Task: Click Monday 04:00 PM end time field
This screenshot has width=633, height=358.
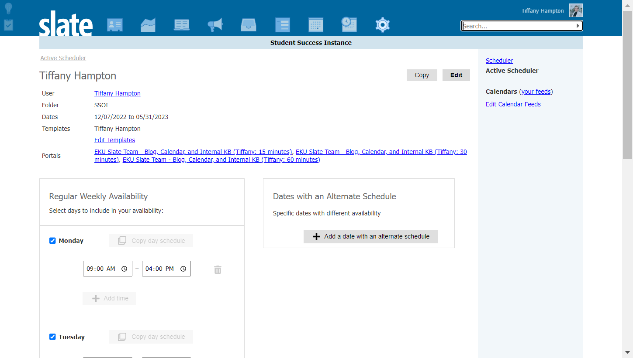Action: [166, 269]
